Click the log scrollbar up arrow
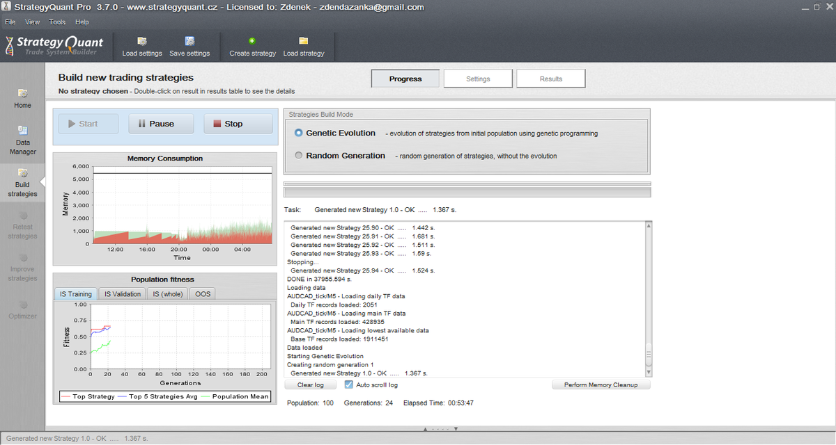This screenshot has height=445, width=836. point(649,225)
